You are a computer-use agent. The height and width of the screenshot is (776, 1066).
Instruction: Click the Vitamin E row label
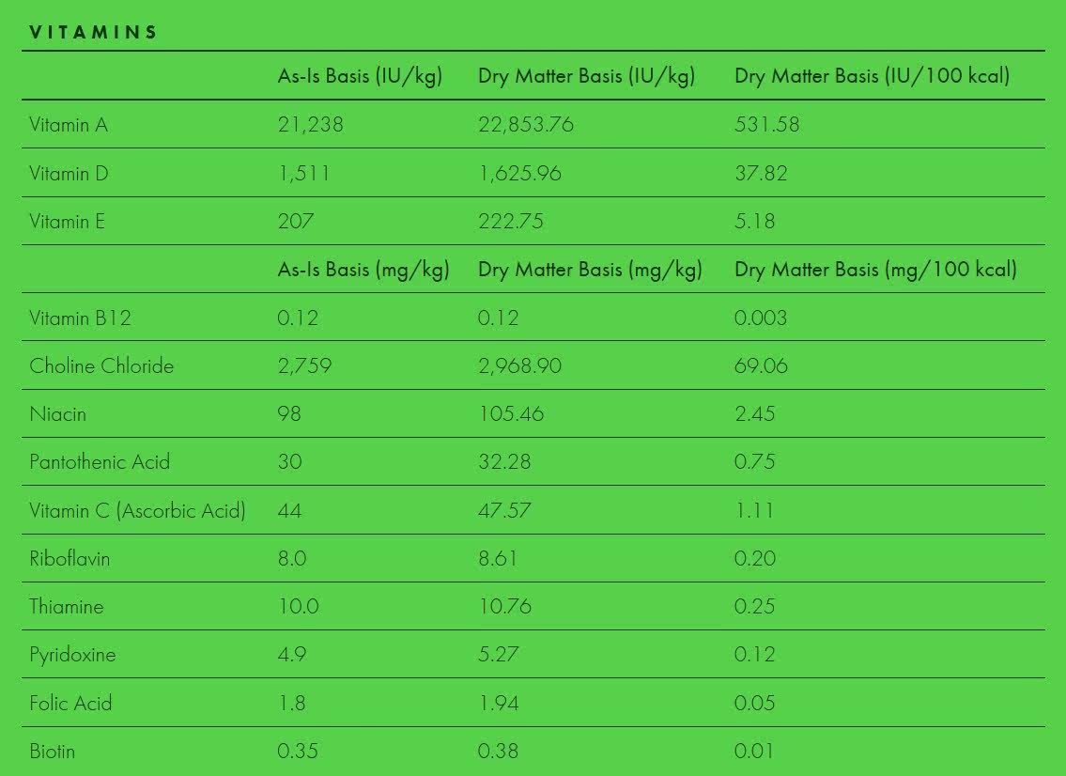[x=67, y=222]
